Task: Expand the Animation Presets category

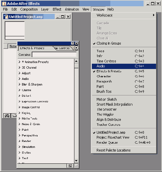Action: [19, 62]
